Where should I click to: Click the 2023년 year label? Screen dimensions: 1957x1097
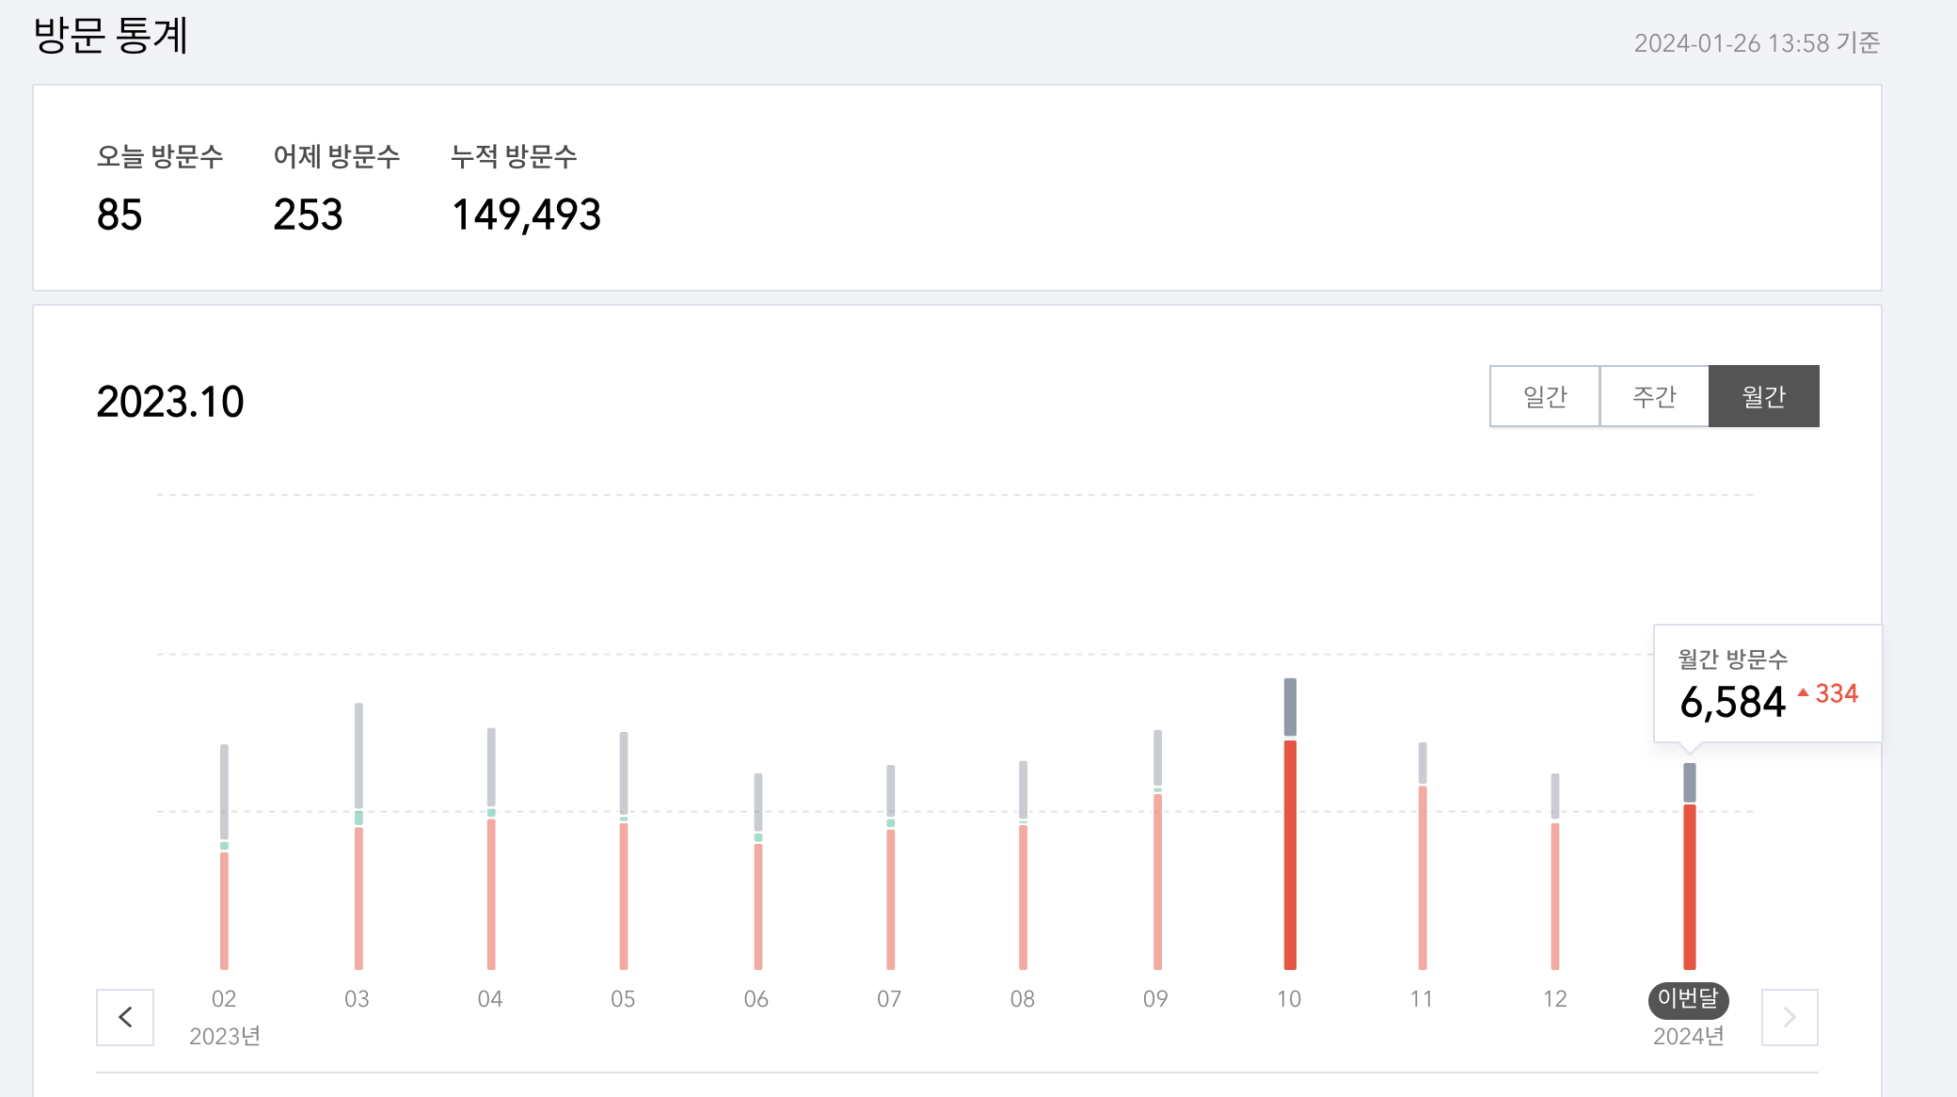click(x=225, y=1036)
